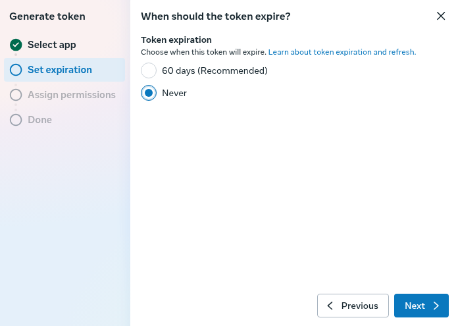458x326 pixels.
Task: Go to the Select app step
Action: coord(52,45)
